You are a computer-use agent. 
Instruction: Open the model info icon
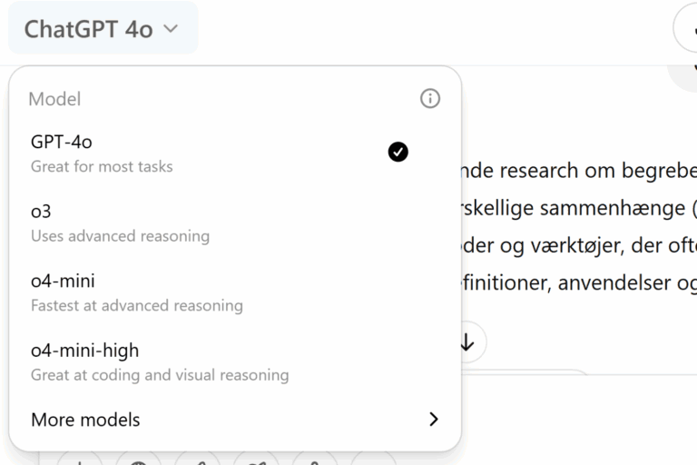[430, 98]
